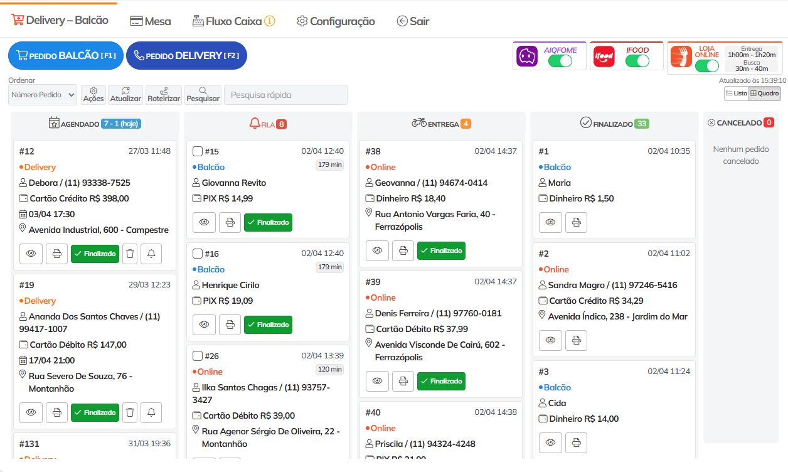Screen dimensions: 788x472
Task: Expand the Ordenar Número Pedido dropdown
Action: tap(43, 95)
